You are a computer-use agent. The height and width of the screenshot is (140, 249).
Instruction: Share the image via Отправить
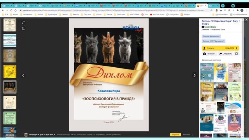(226, 54)
